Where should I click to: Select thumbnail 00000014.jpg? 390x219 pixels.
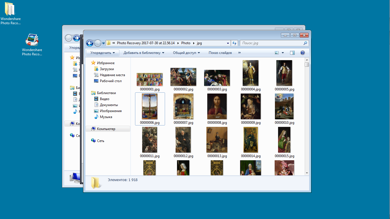(251, 140)
